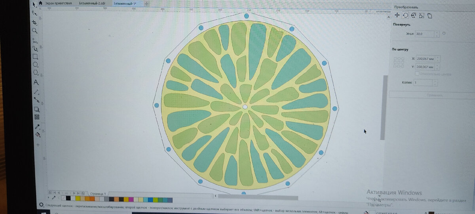Click the horizontal scrollbar left arrow
Screen dimensions: 475x214
215,196
